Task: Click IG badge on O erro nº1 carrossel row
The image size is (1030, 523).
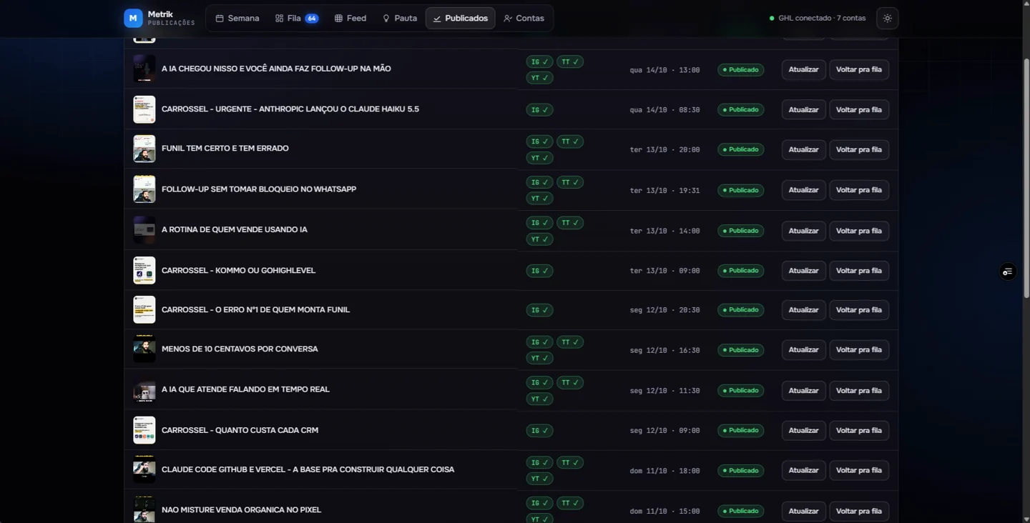Action: (x=539, y=310)
